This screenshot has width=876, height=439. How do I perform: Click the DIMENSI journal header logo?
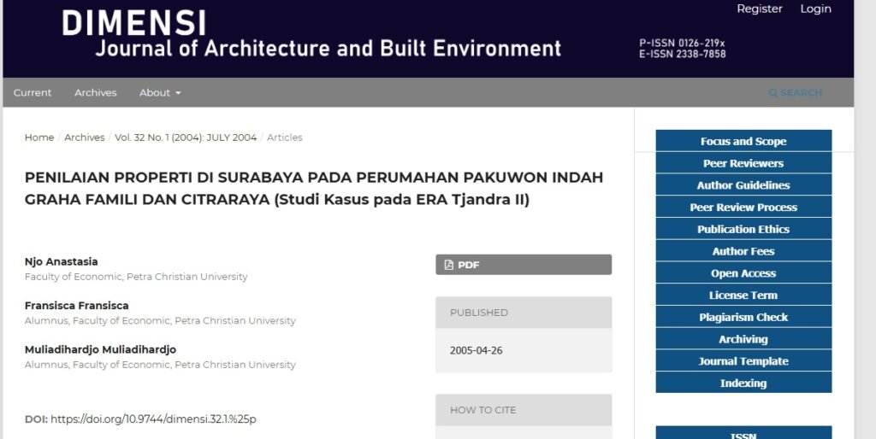(312, 36)
